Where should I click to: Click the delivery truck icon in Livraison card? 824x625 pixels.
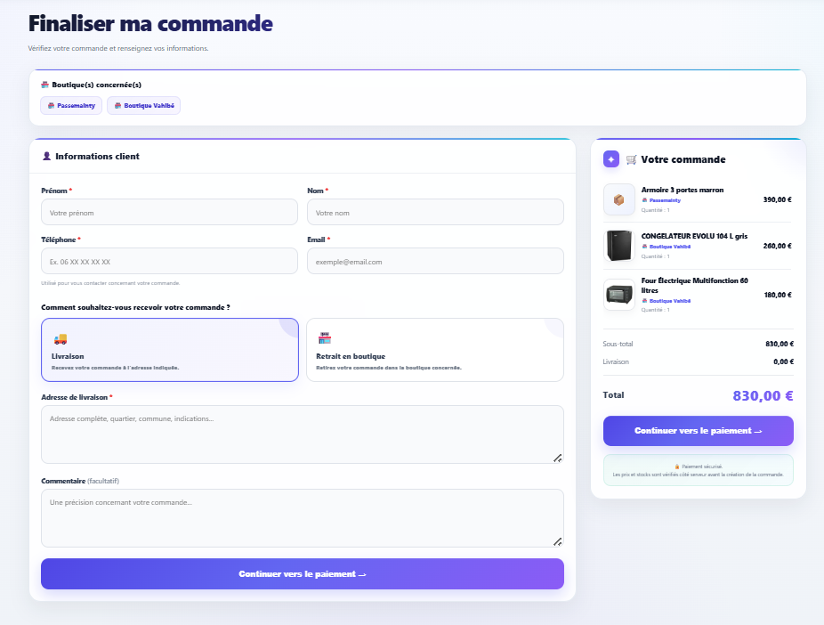pos(61,339)
